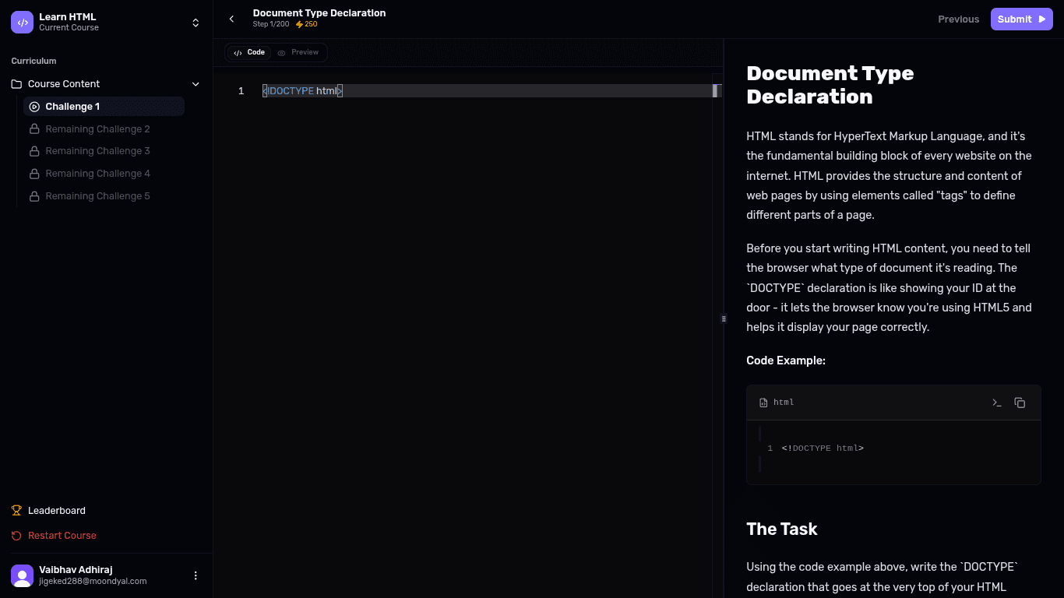Run the code example terminal icon
The width and height of the screenshot is (1064, 598).
(996, 403)
